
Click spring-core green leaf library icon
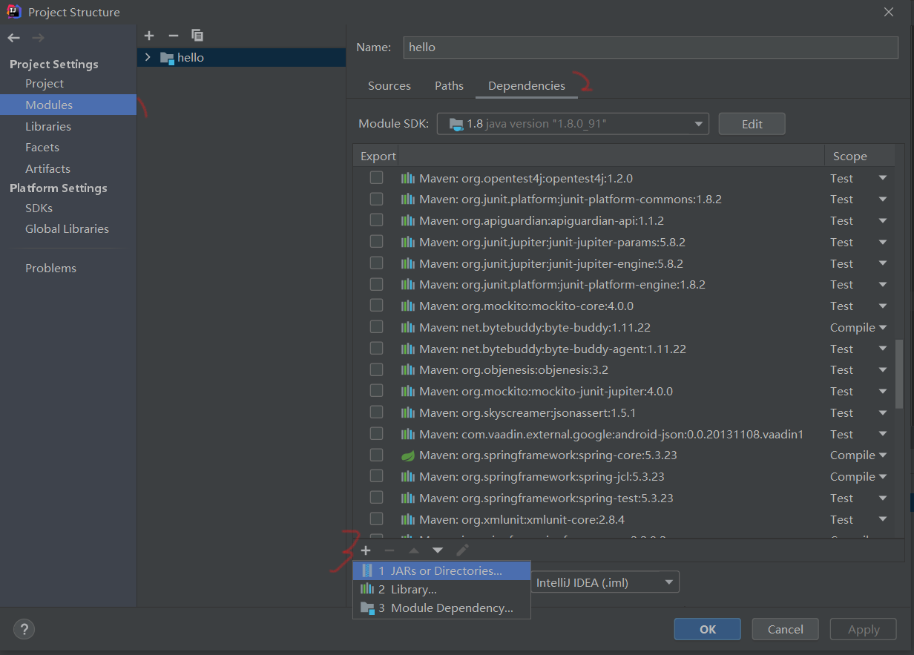(408, 455)
